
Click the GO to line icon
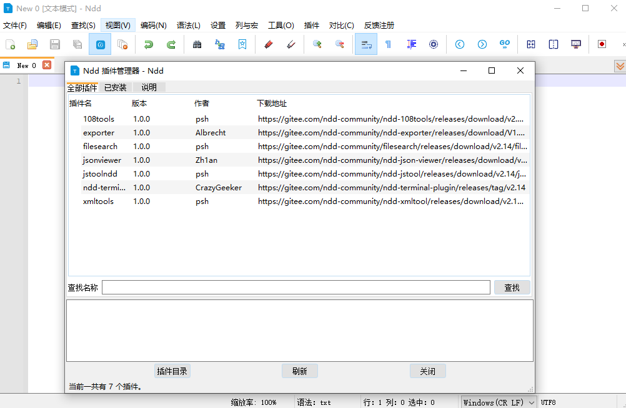tap(505, 44)
